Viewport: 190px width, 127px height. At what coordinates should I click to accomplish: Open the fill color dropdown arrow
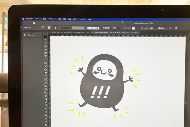(46, 28)
